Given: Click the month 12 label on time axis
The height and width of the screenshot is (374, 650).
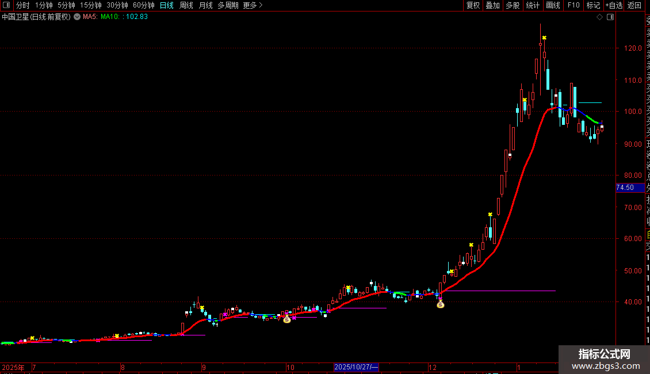Looking at the screenshot, I should click(433, 367).
